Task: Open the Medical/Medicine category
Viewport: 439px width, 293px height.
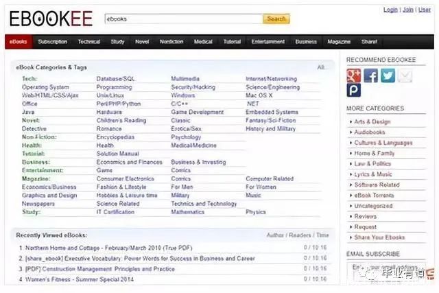Action: pos(193,145)
